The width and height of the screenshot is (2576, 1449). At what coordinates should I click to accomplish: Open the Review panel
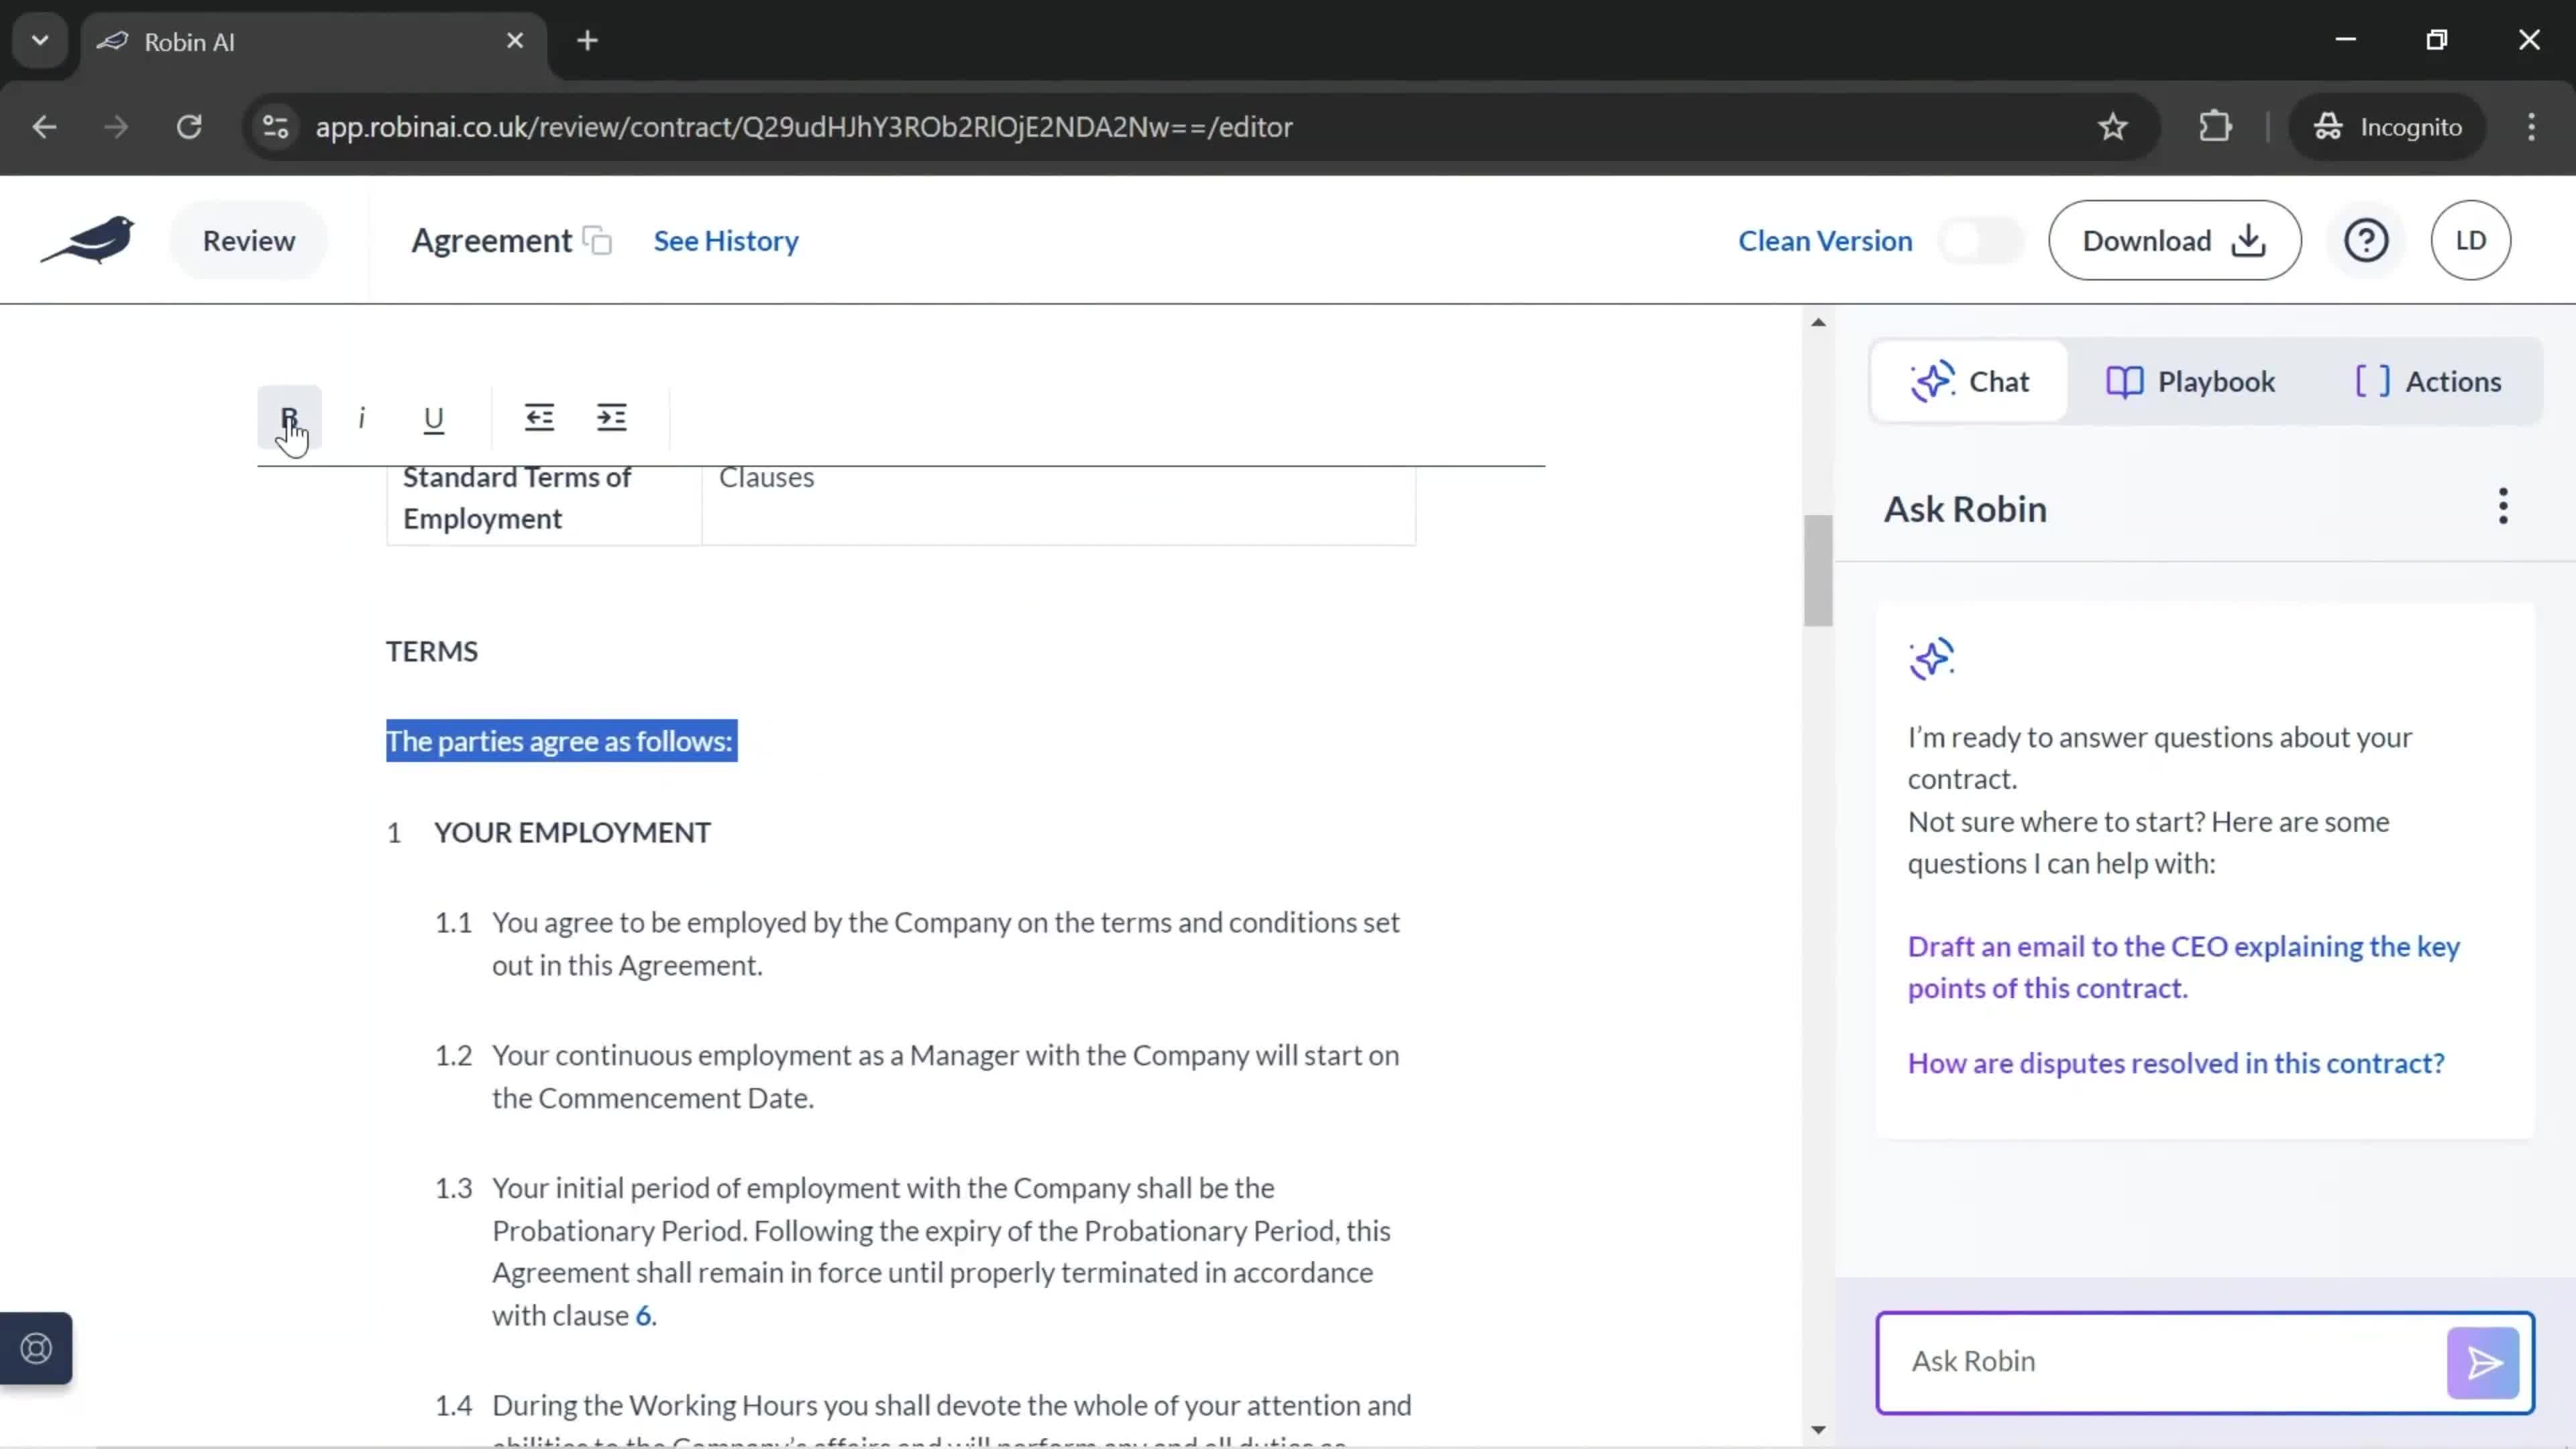pyautogui.click(x=248, y=239)
